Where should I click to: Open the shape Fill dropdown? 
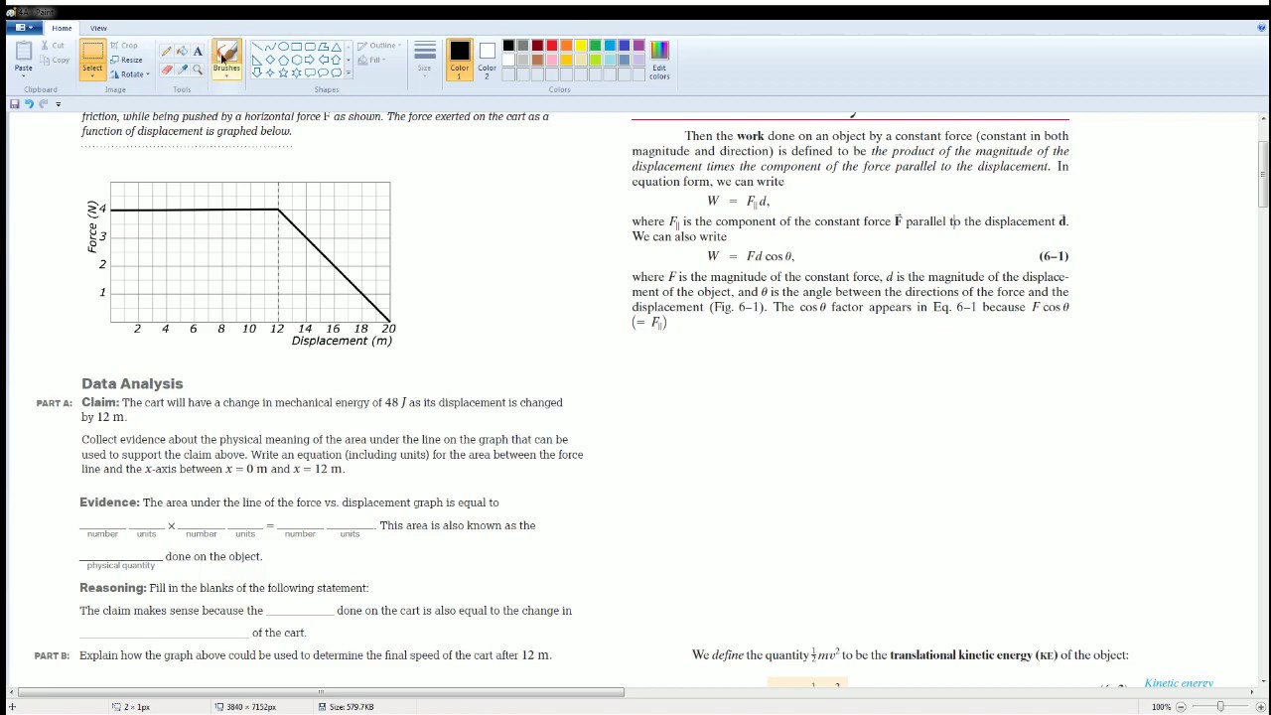tap(370, 60)
